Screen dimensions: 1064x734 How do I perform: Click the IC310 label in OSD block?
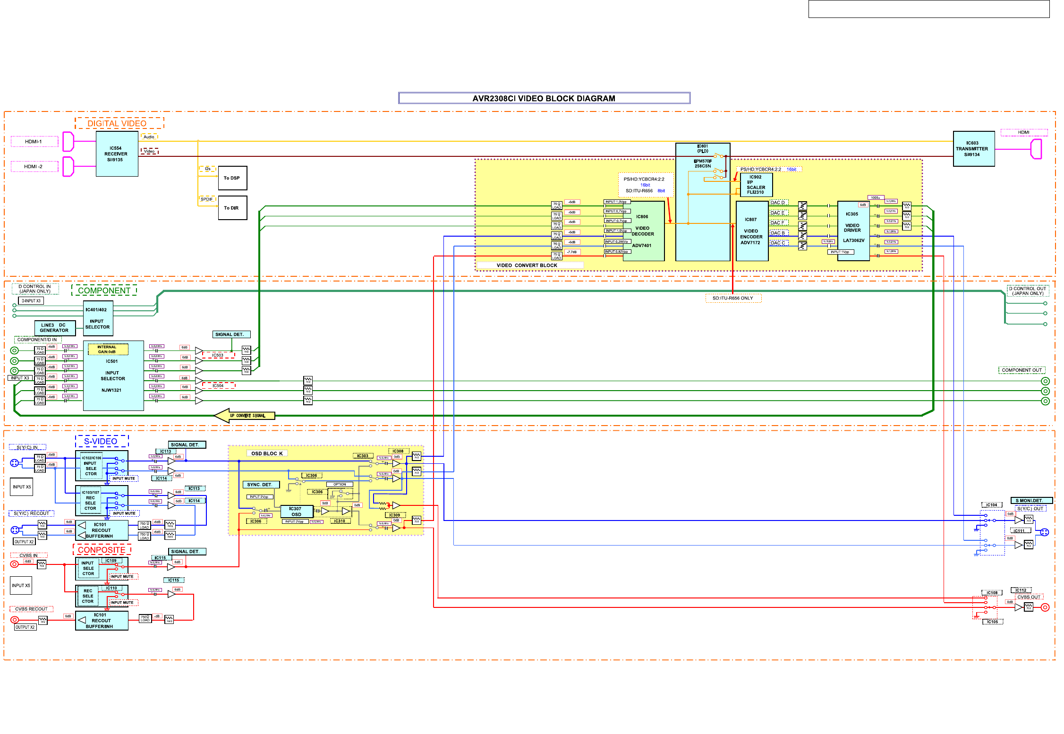pos(340,521)
